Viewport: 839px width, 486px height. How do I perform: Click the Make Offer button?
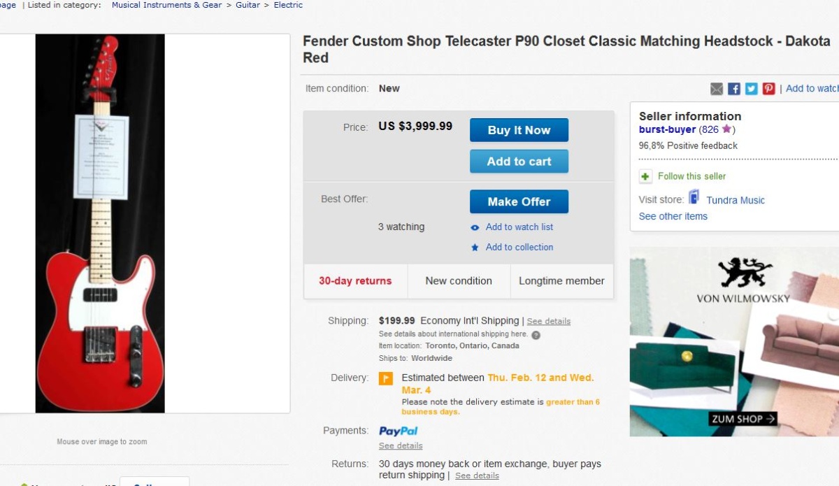pyautogui.click(x=519, y=201)
